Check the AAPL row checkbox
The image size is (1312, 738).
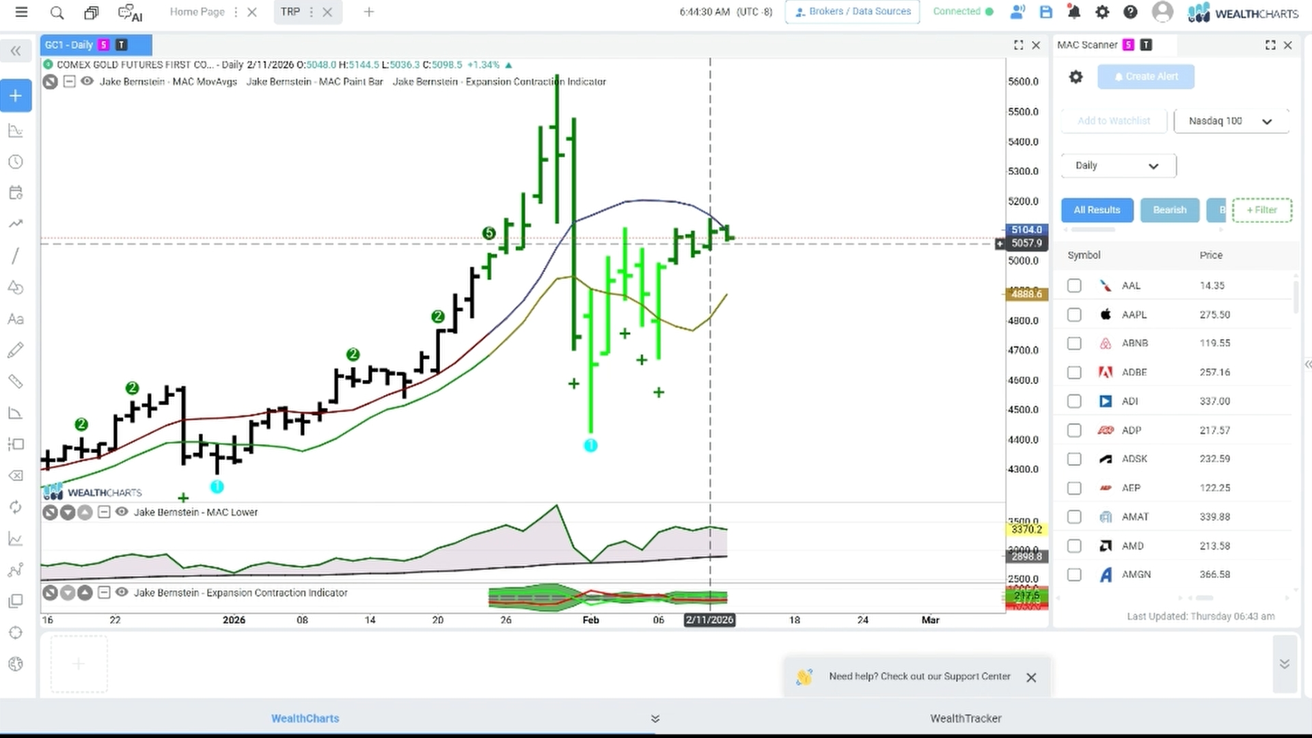(1074, 314)
